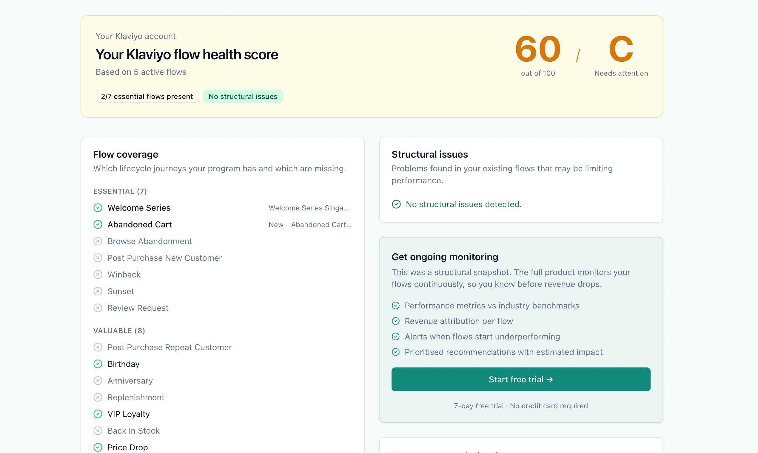Image resolution: width=758 pixels, height=453 pixels.
Task: Click the X icon next to Sunset
Action: [x=98, y=291]
